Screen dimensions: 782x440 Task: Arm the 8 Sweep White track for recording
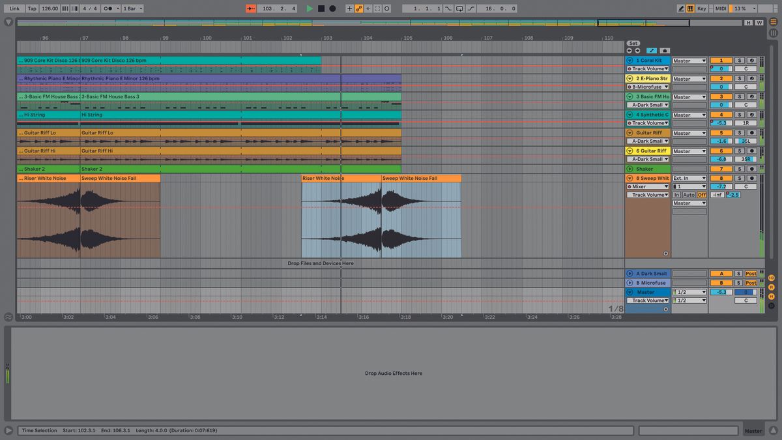(x=752, y=178)
